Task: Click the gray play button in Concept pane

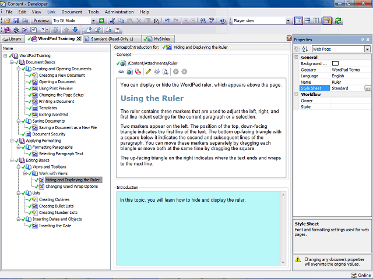Action: [x=176, y=71]
